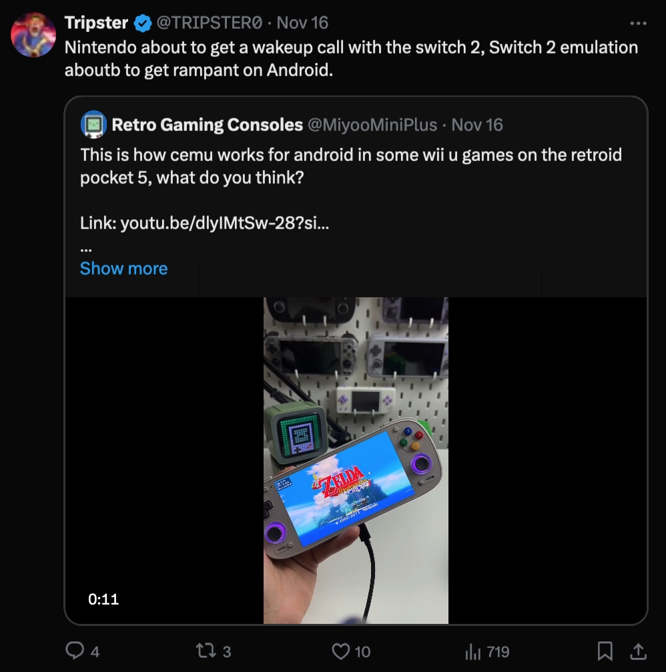This screenshot has height=672, width=666.
Task: Expand quoted tweet with Show more
Action: (123, 269)
